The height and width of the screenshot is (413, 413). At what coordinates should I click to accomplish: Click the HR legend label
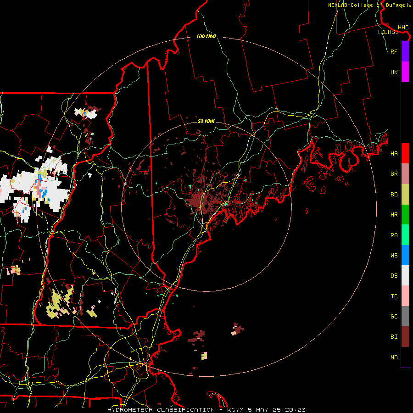pyautogui.click(x=394, y=215)
